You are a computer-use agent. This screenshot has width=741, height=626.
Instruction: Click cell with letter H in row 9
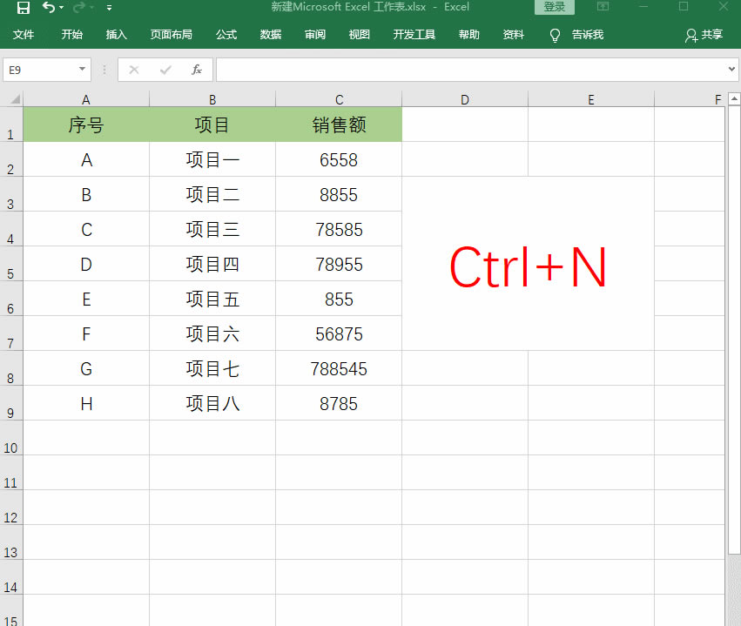tap(86, 403)
